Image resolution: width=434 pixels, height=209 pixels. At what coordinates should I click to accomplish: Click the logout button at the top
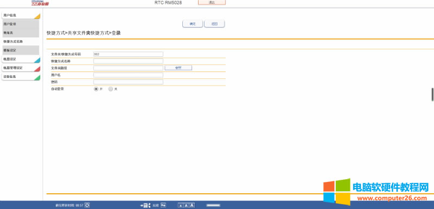(212, 2)
